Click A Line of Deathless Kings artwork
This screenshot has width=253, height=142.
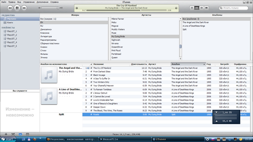pyautogui.click(x=49, y=97)
